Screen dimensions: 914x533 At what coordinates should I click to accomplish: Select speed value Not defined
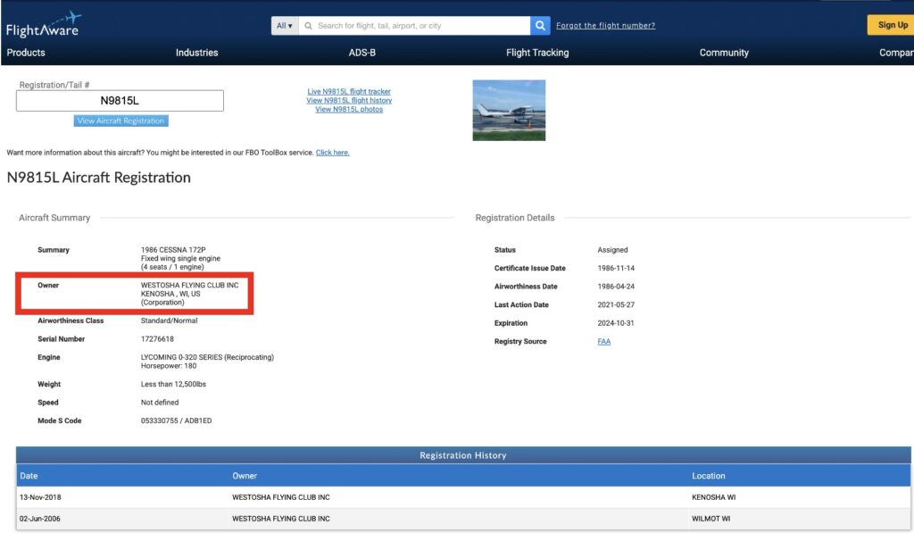point(160,403)
